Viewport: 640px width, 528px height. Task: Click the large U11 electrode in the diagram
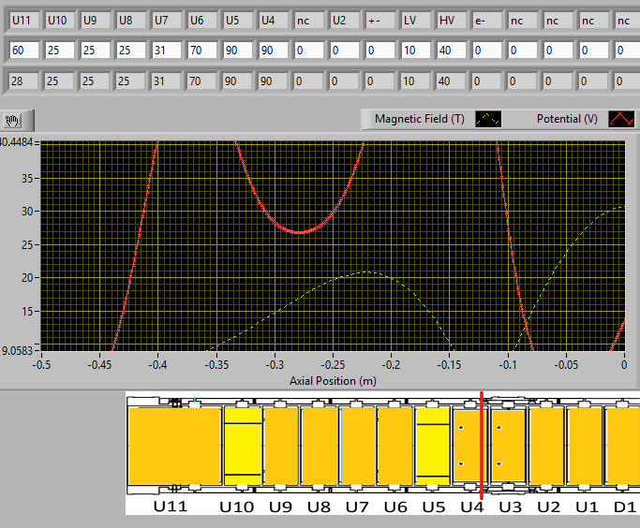coord(174,446)
